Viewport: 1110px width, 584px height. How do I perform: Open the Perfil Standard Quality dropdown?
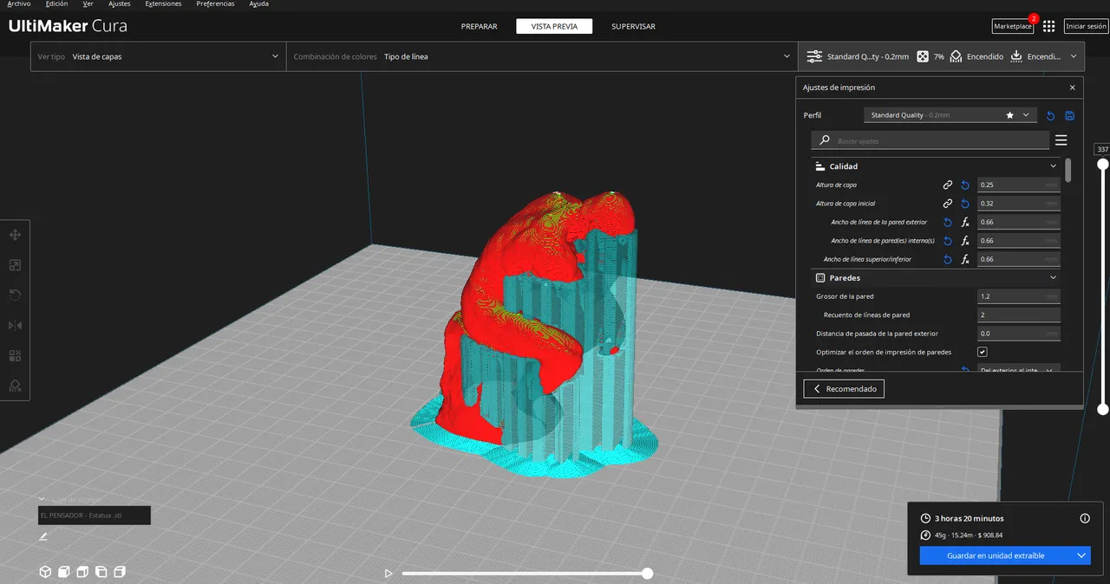(x=950, y=115)
